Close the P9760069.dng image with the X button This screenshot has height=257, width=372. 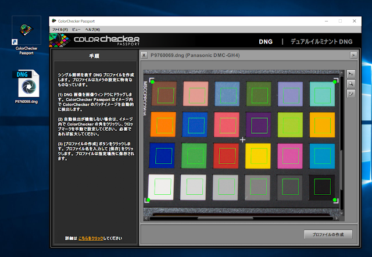point(144,55)
